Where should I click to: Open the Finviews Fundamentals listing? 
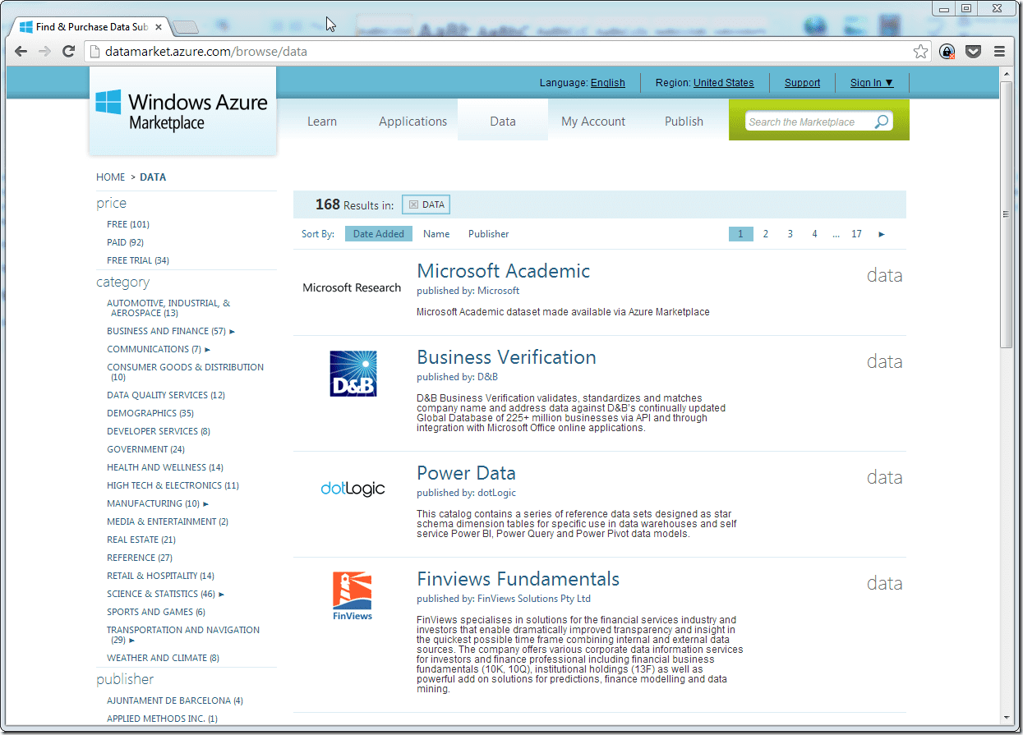518,579
